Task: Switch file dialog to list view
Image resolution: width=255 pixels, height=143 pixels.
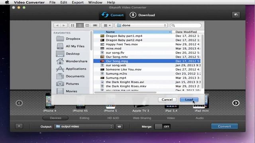Action: [x=80, y=25]
